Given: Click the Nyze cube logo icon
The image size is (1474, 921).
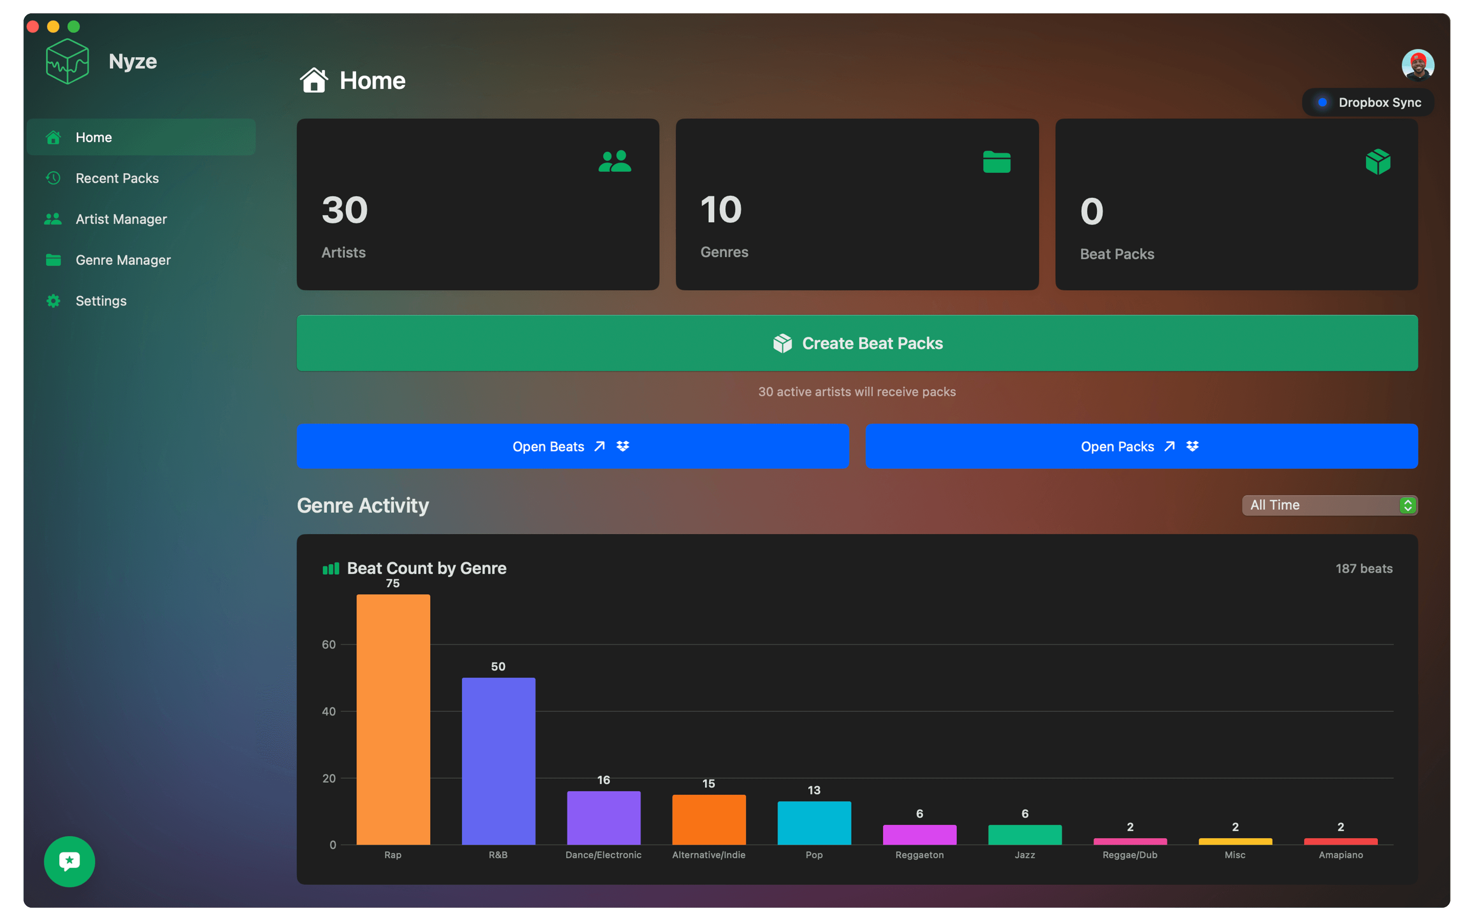Looking at the screenshot, I should click(x=67, y=60).
